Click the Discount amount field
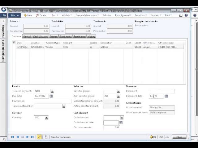Viewport: 198px width, 148px height. point(112,127)
